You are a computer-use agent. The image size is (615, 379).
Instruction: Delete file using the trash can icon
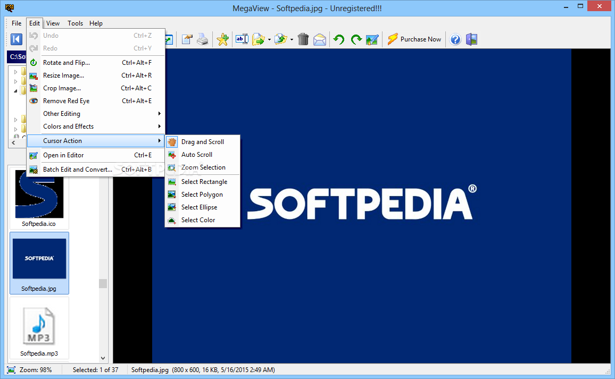coord(303,39)
